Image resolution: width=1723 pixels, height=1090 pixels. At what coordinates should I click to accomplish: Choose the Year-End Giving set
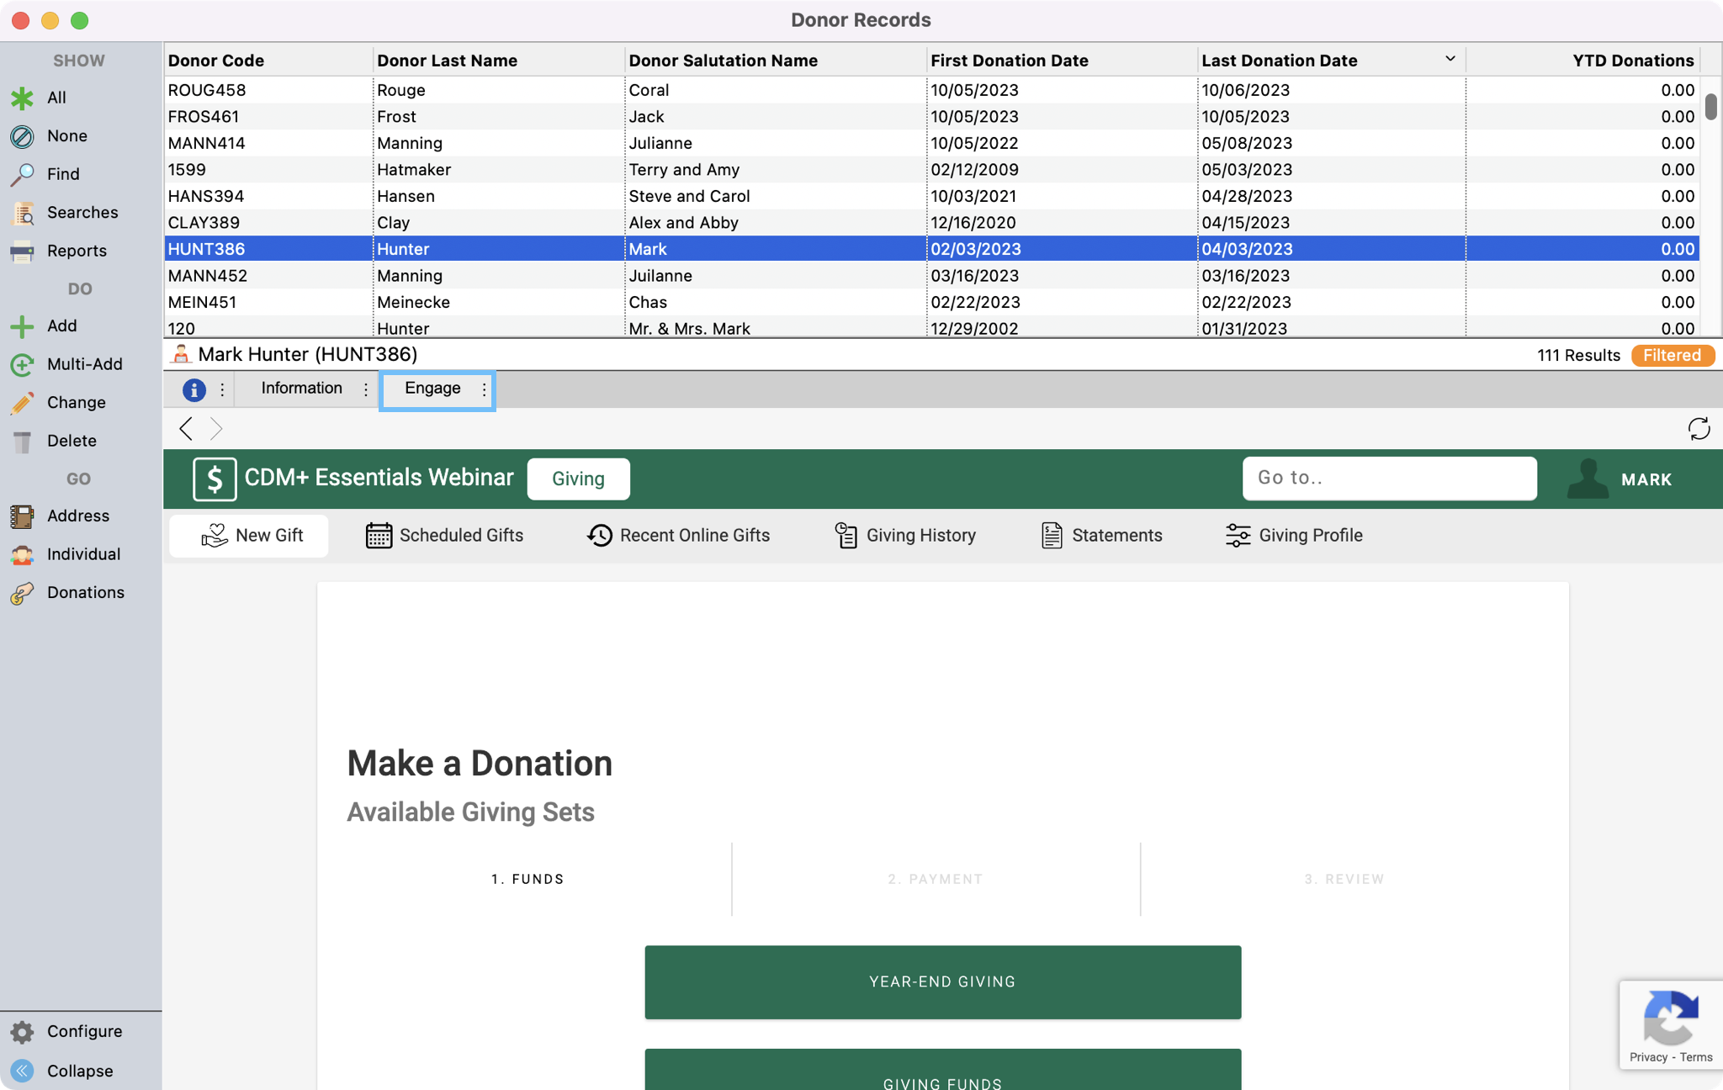click(942, 982)
